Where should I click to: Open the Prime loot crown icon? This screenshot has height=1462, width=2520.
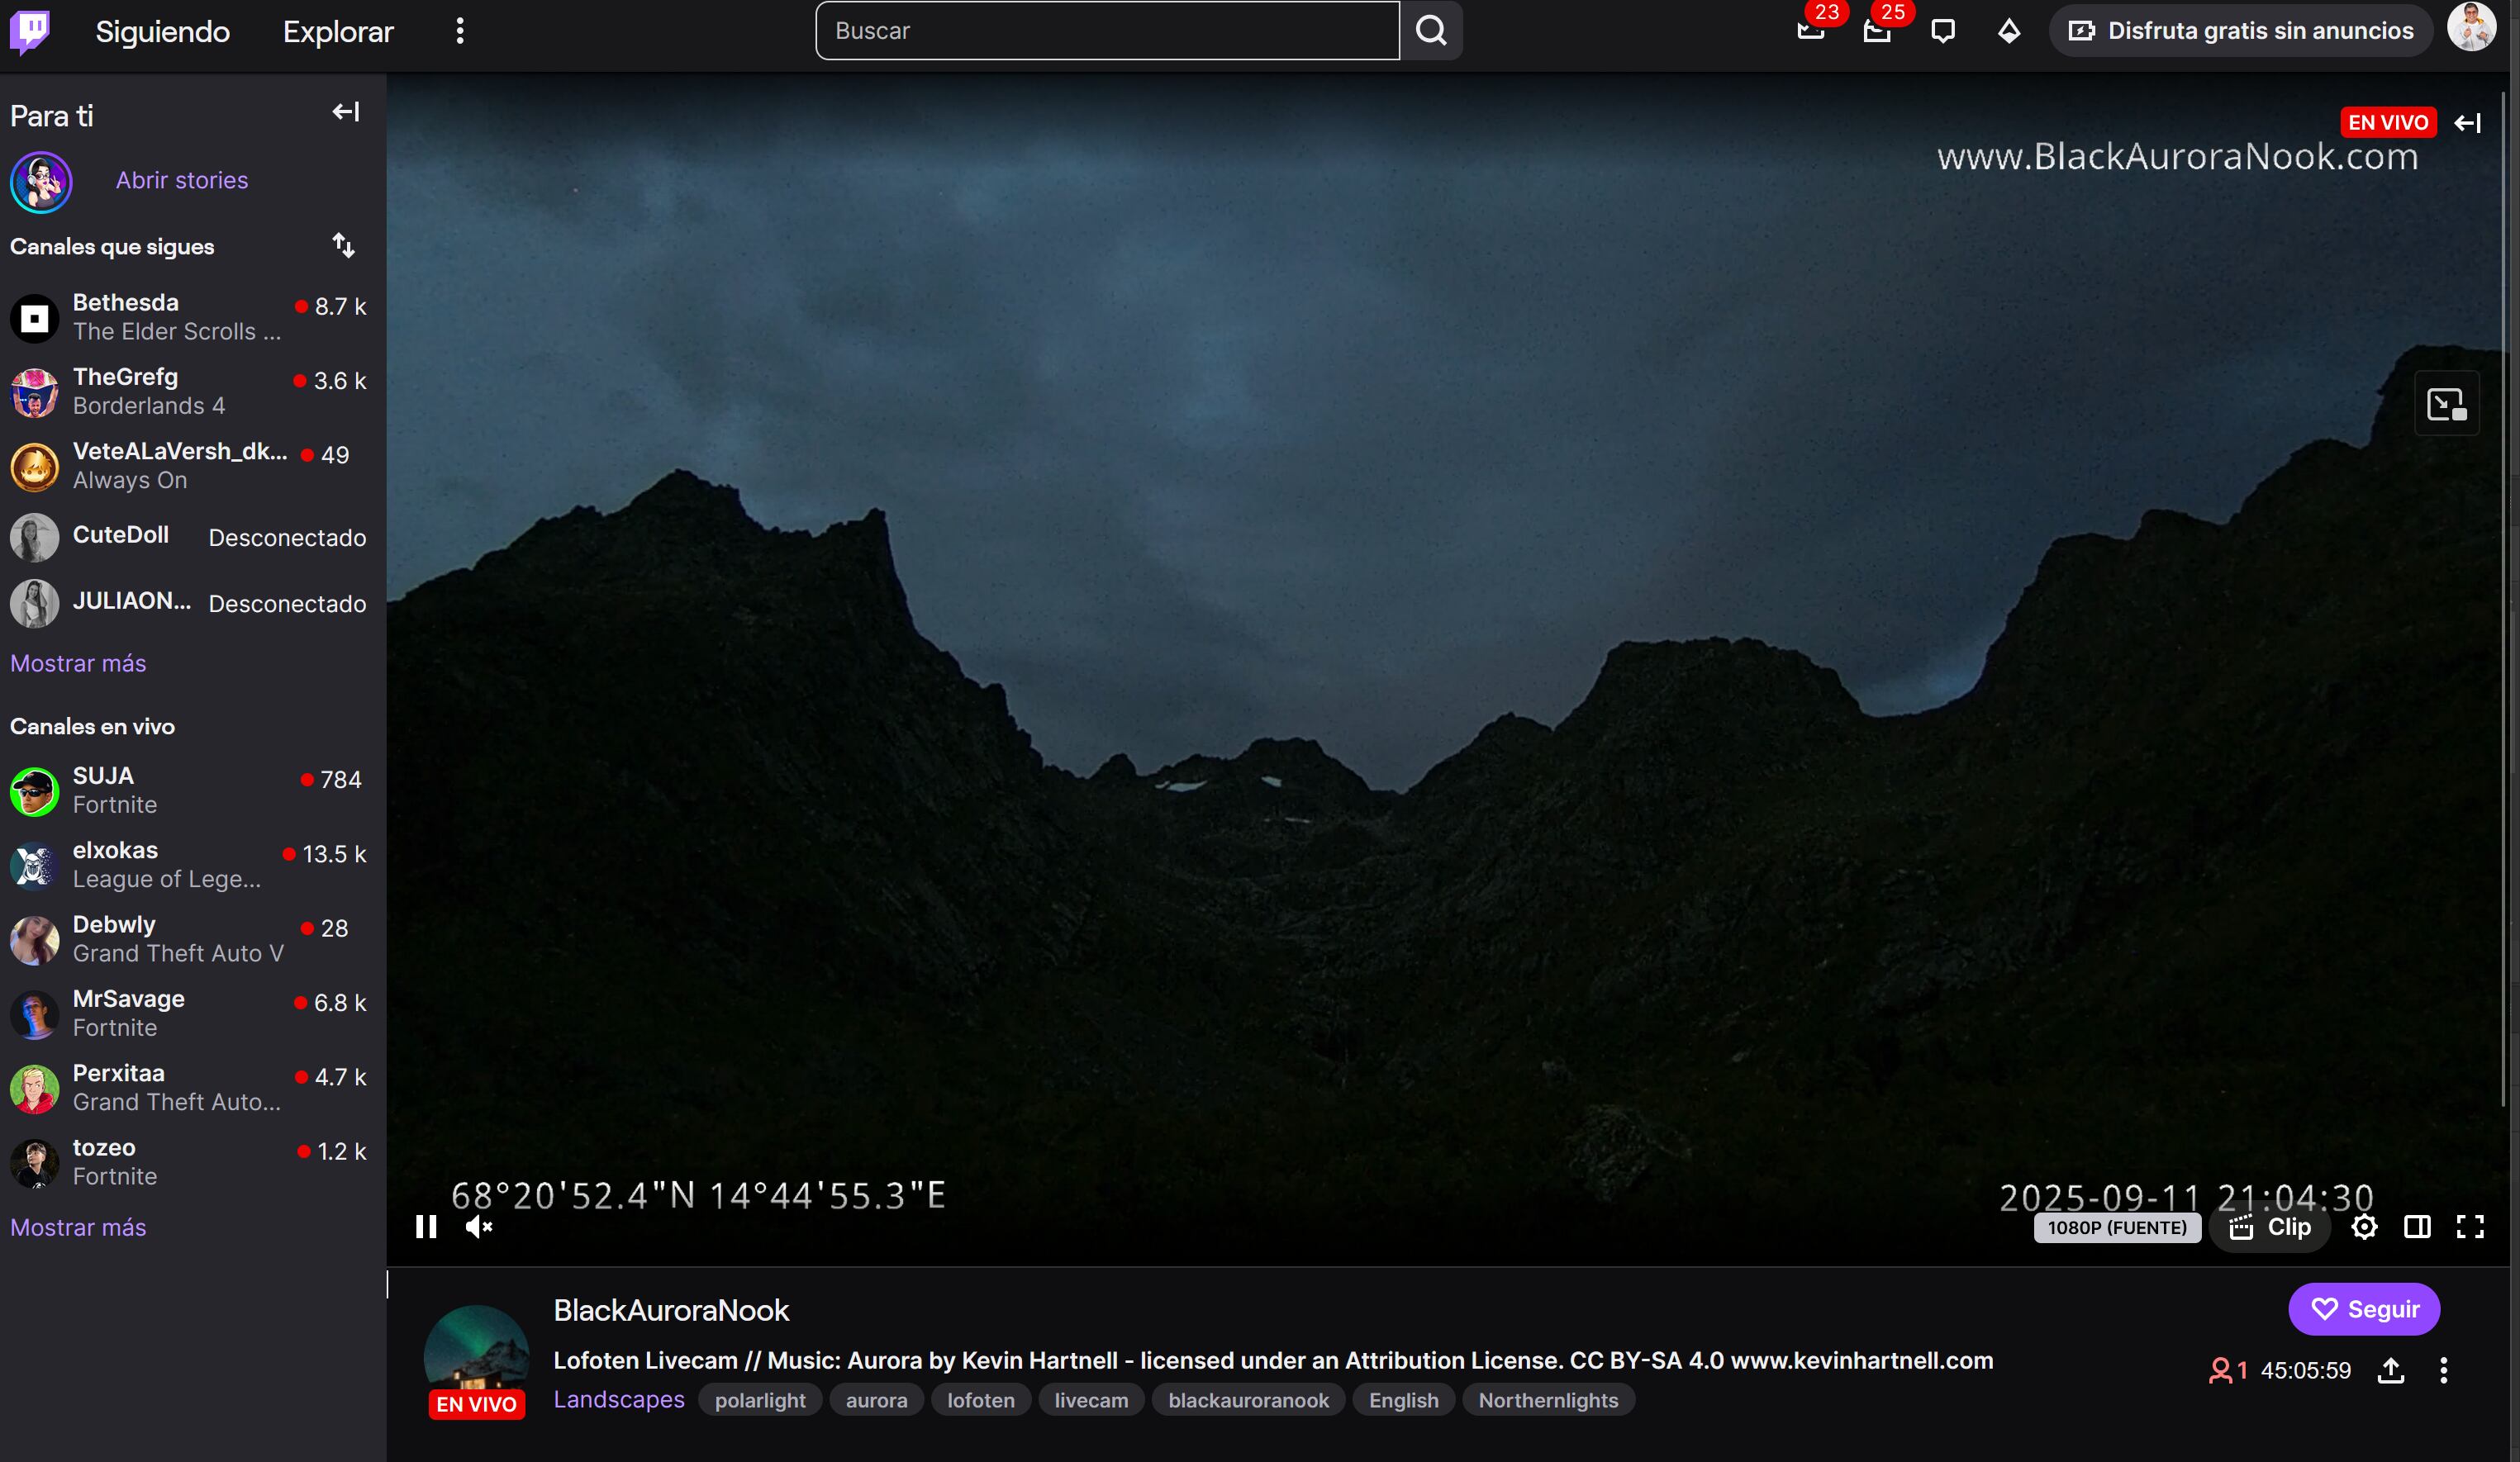1811,30
